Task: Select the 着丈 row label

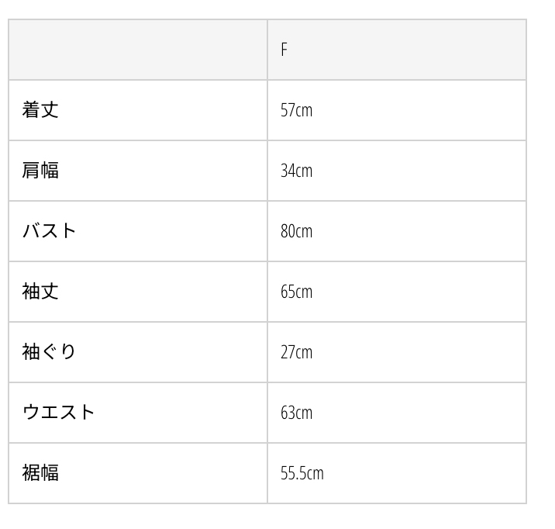Action: tap(40, 110)
